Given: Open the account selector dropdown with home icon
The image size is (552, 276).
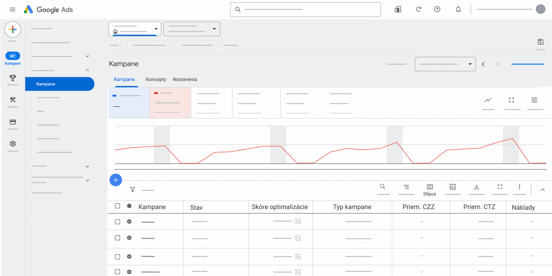Looking at the screenshot, I should (x=135, y=29).
